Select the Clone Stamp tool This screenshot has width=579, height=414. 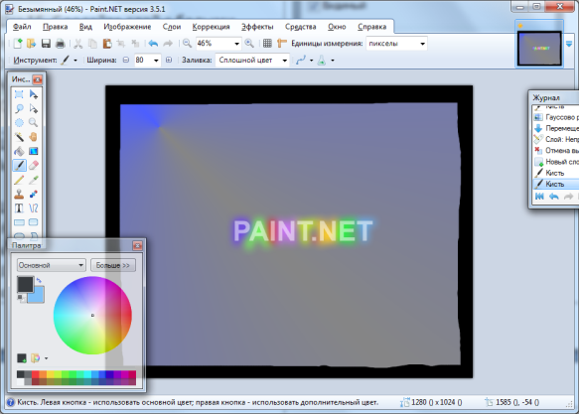(19, 194)
